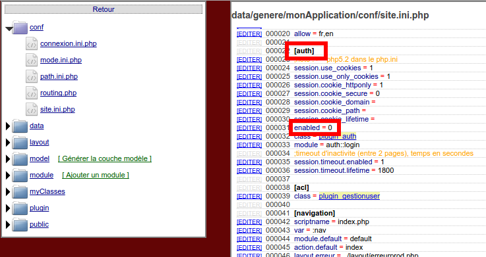Open the plugin folder link

pyautogui.click(x=40, y=208)
